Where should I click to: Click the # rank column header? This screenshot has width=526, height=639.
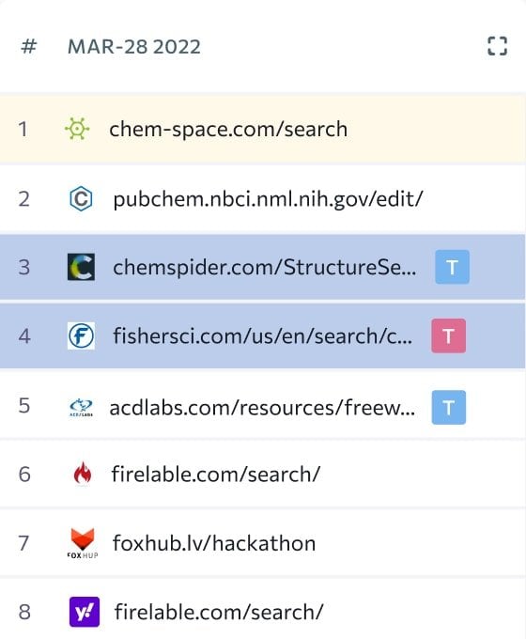[28, 46]
